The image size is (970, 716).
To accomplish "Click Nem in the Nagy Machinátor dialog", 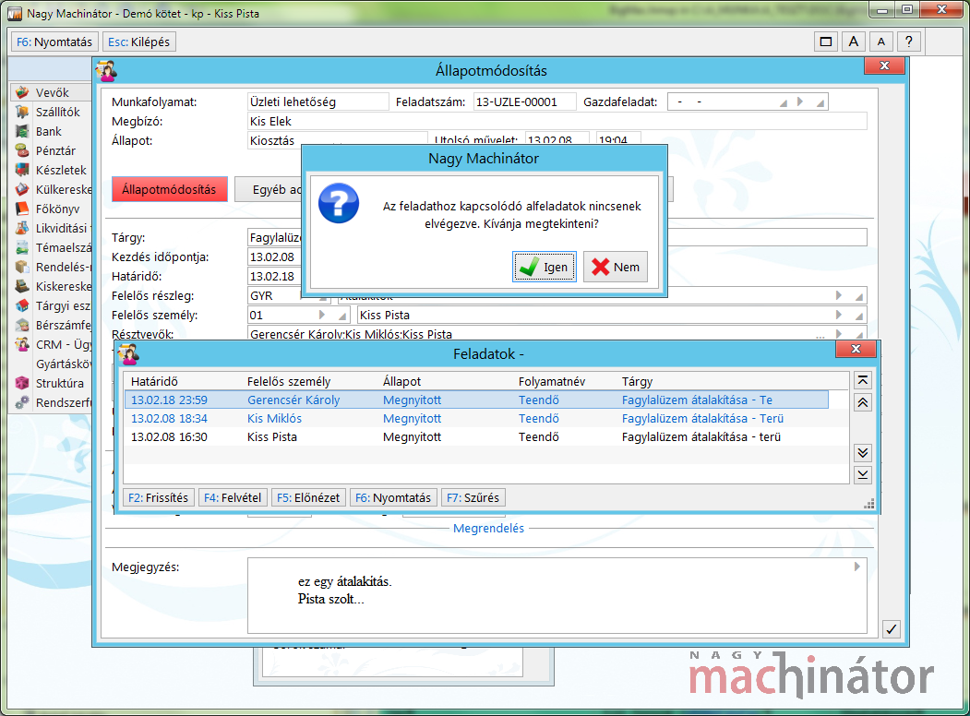I will [616, 267].
